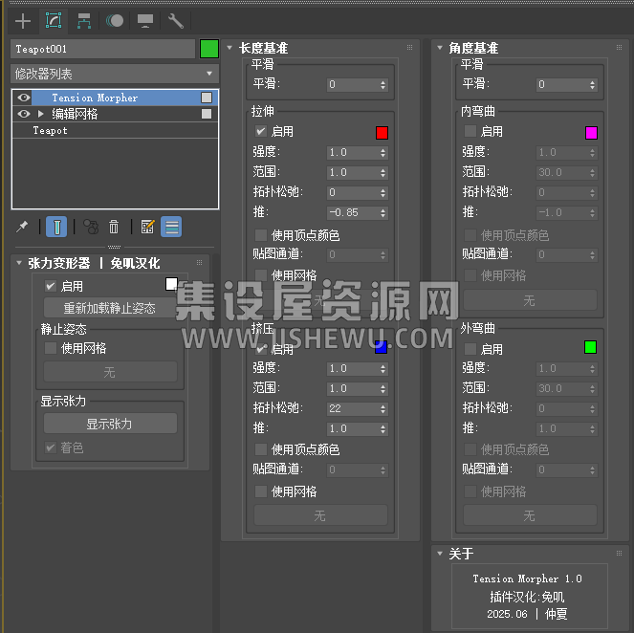Image resolution: width=634 pixels, height=633 pixels.
Task: Click the 重新加载静止姿态 button
Action: (x=110, y=308)
